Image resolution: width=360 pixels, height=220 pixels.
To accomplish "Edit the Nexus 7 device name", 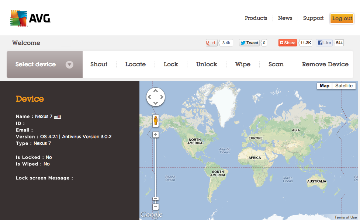I will pos(58,117).
